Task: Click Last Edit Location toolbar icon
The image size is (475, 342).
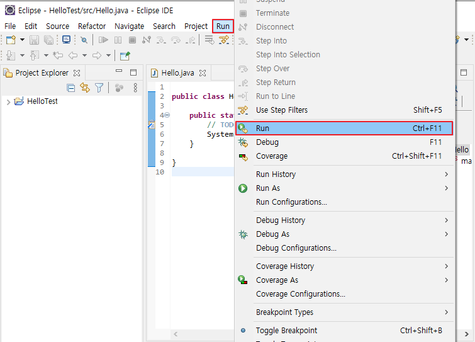Action: [58, 55]
